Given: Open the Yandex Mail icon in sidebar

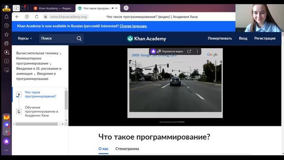Looking at the screenshot, I should pos(7,117).
